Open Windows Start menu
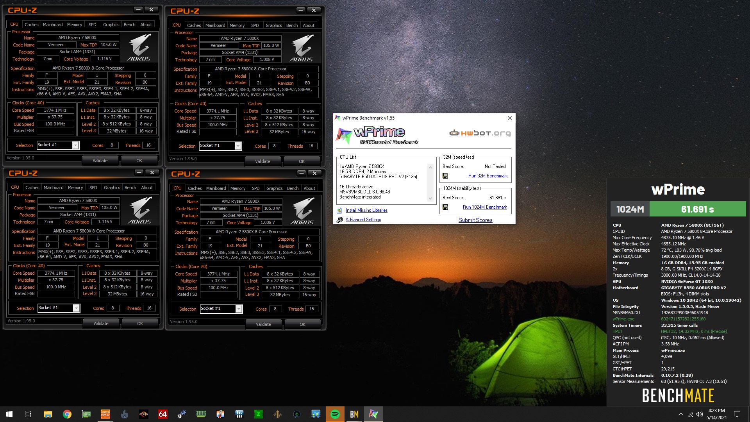This screenshot has height=422, width=750. click(9, 414)
